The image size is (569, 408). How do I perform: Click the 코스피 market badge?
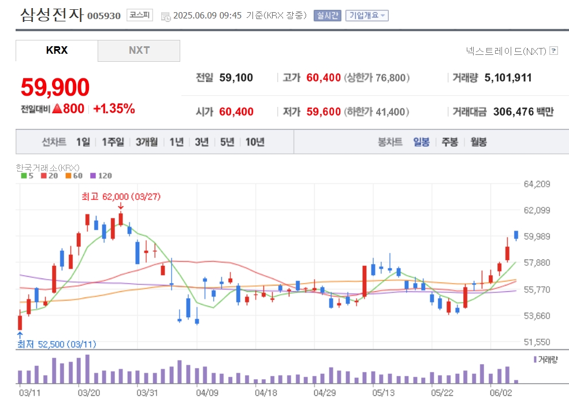[140, 16]
